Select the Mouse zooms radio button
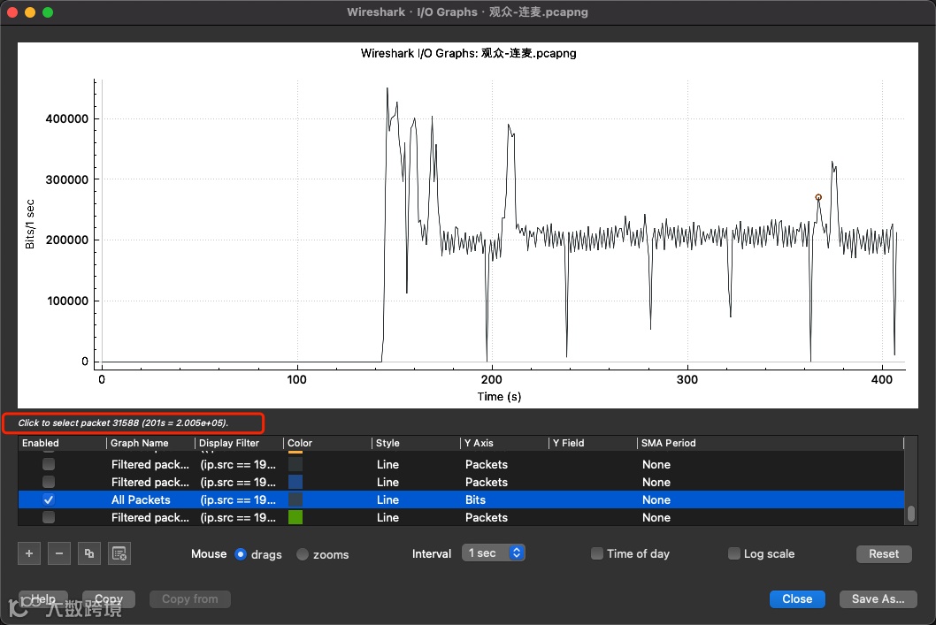This screenshot has width=936, height=625. pyautogui.click(x=303, y=554)
